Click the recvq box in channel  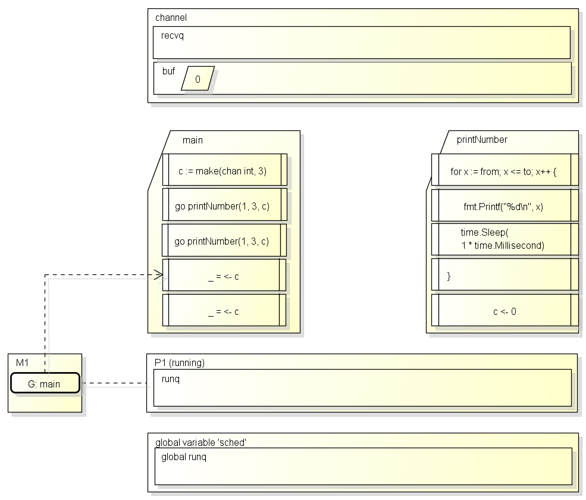pyautogui.click(x=361, y=43)
